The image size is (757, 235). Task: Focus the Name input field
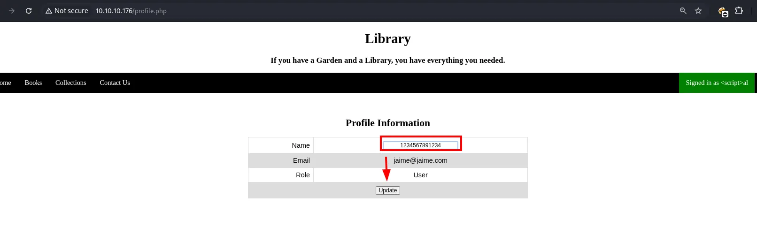420,145
